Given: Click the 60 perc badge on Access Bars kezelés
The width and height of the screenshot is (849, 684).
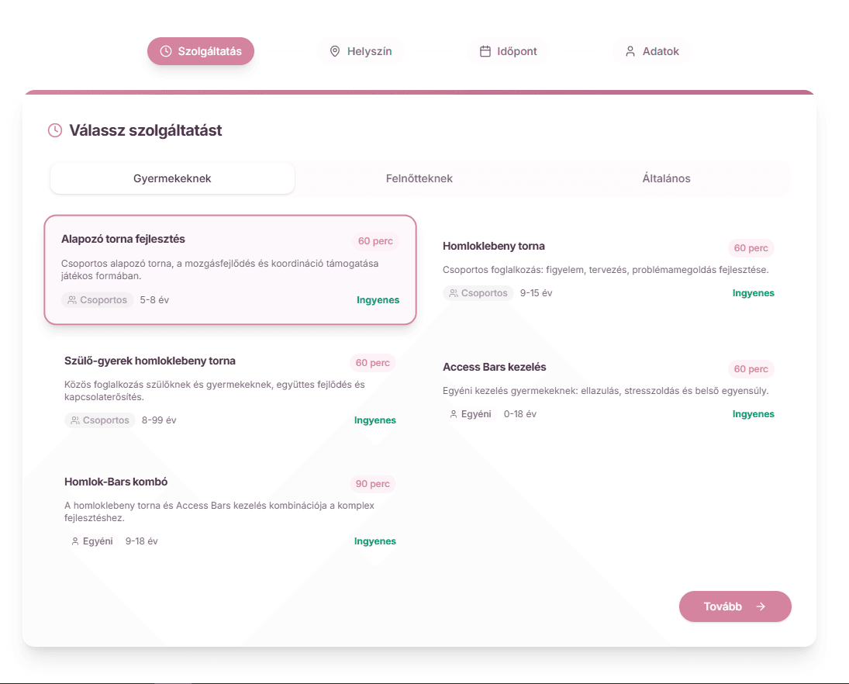Looking at the screenshot, I should point(751,369).
